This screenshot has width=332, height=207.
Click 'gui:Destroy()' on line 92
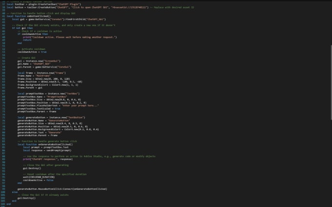[32, 168]
